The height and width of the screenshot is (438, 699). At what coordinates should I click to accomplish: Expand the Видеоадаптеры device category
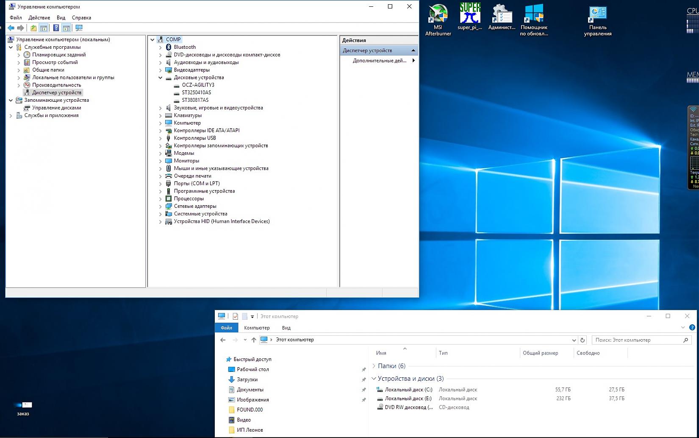[x=161, y=70]
